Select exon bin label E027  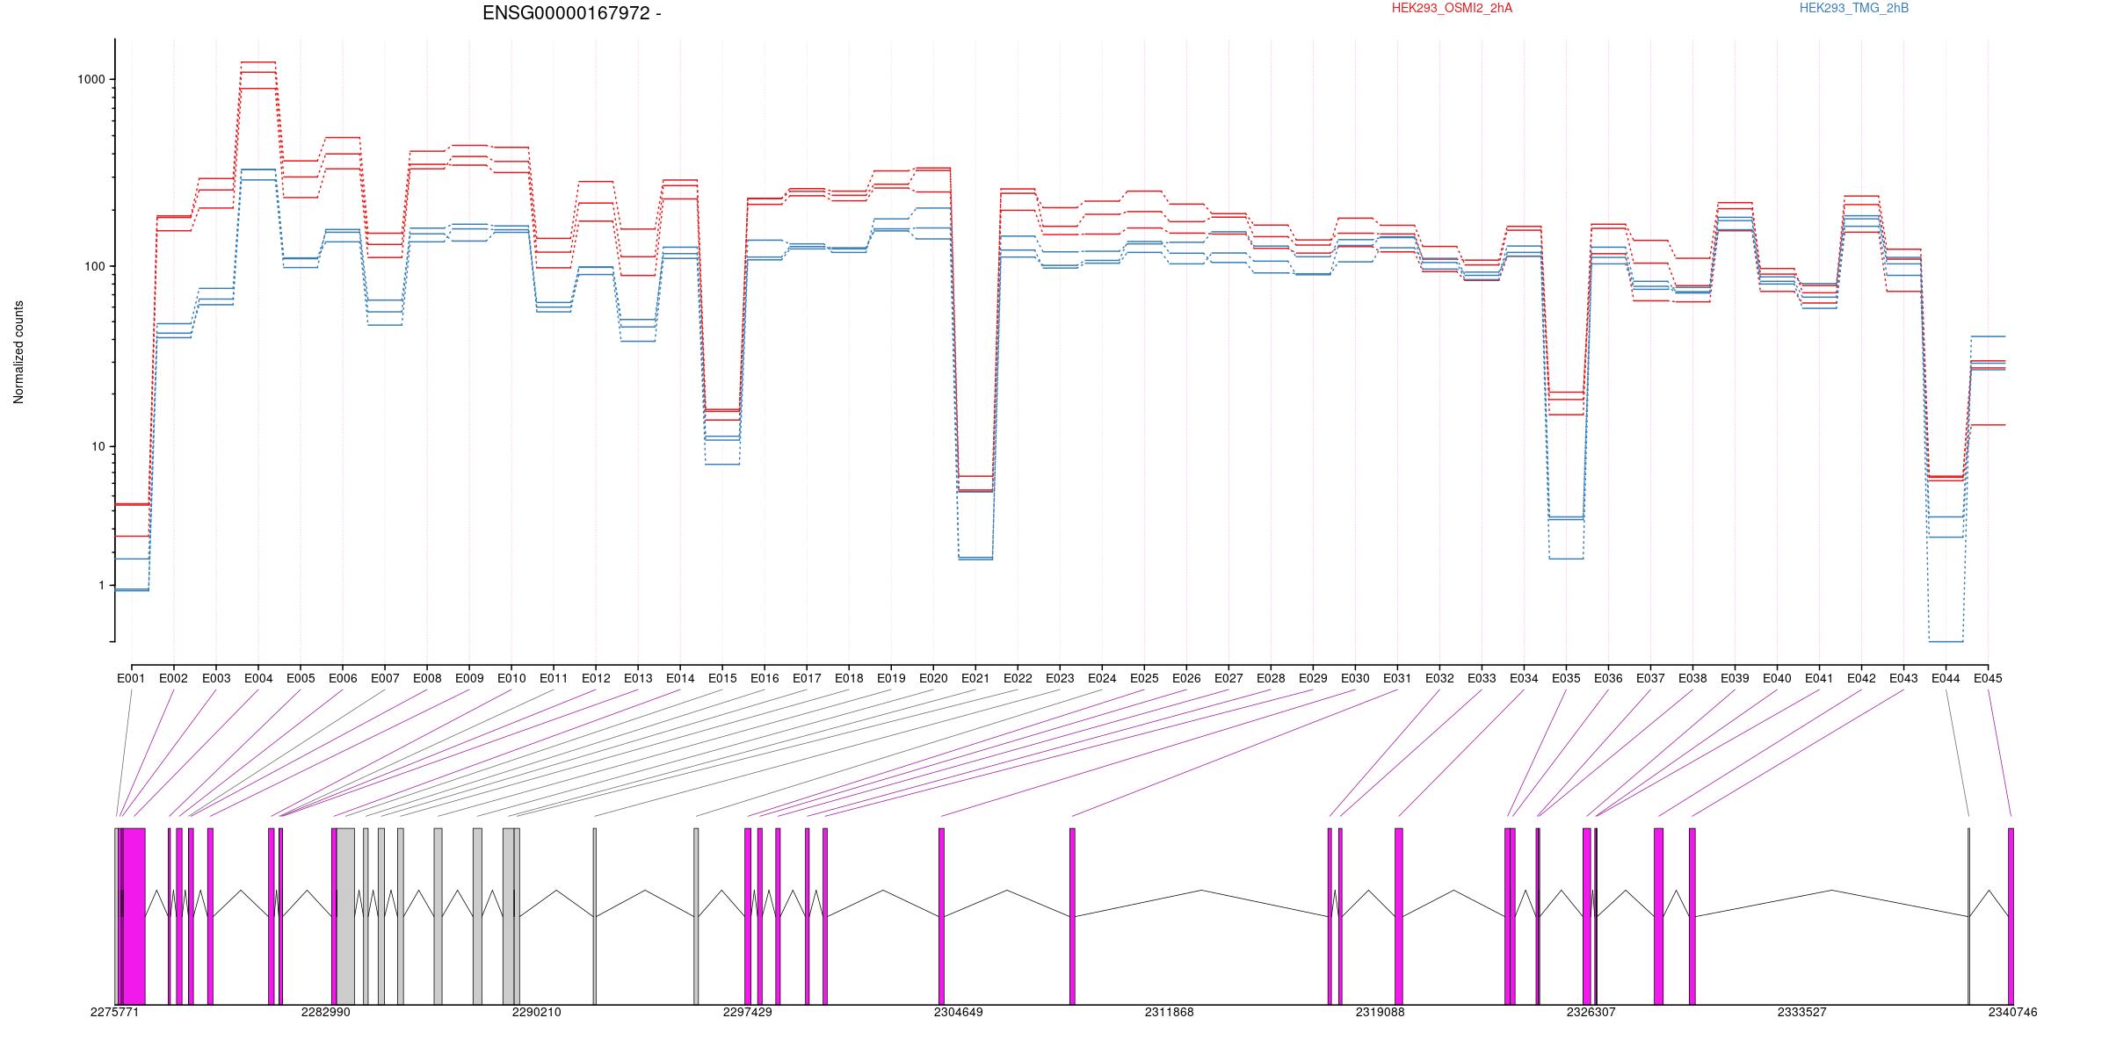1228,678
